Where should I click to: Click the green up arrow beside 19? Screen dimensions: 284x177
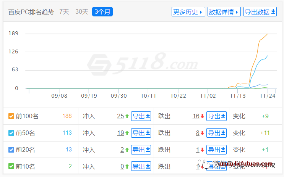[x=127, y=133]
